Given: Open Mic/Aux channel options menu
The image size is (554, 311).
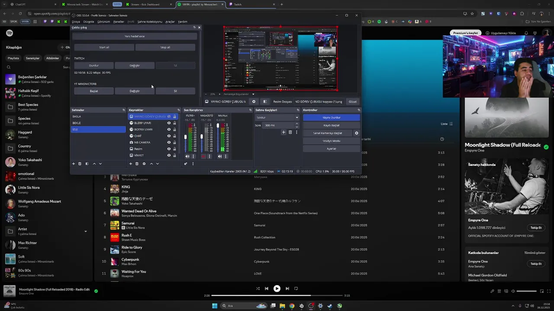Looking at the screenshot, I should pyautogui.click(x=225, y=156).
